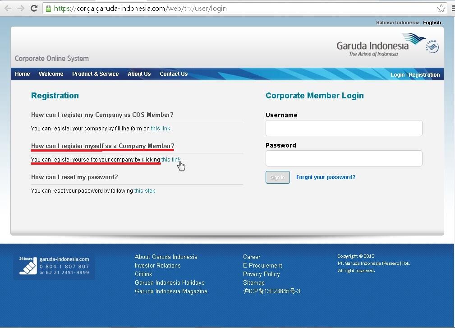The width and height of the screenshot is (455, 328).
Task: Focus the Password input field
Action: 344,158
